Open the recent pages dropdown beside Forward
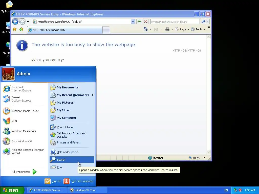Viewport: 259px width, 194px height. pyautogui.click(x=28, y=22)
